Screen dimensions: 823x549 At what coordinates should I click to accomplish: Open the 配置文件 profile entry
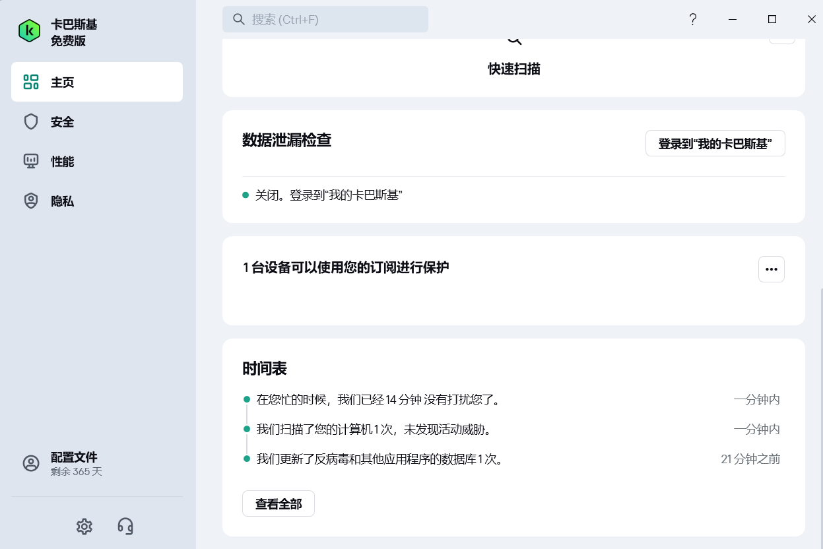(x=97, y=464)
